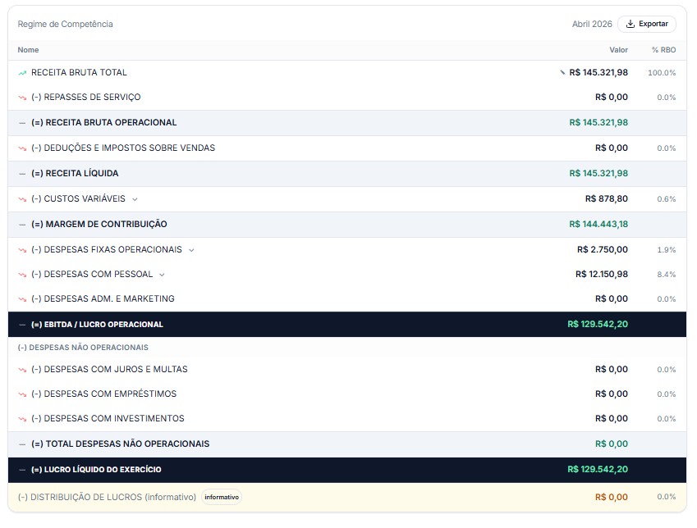Expand the Despesas Fixas Operacionais chevron
The height and width of the screenshot is (528, 697).
click(x=191, y=250)
